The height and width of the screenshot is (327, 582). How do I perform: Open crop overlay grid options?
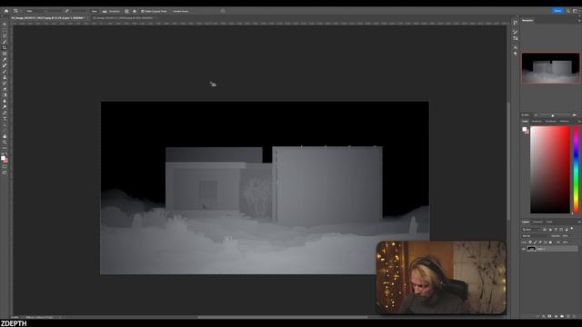[x=126, y=11]
